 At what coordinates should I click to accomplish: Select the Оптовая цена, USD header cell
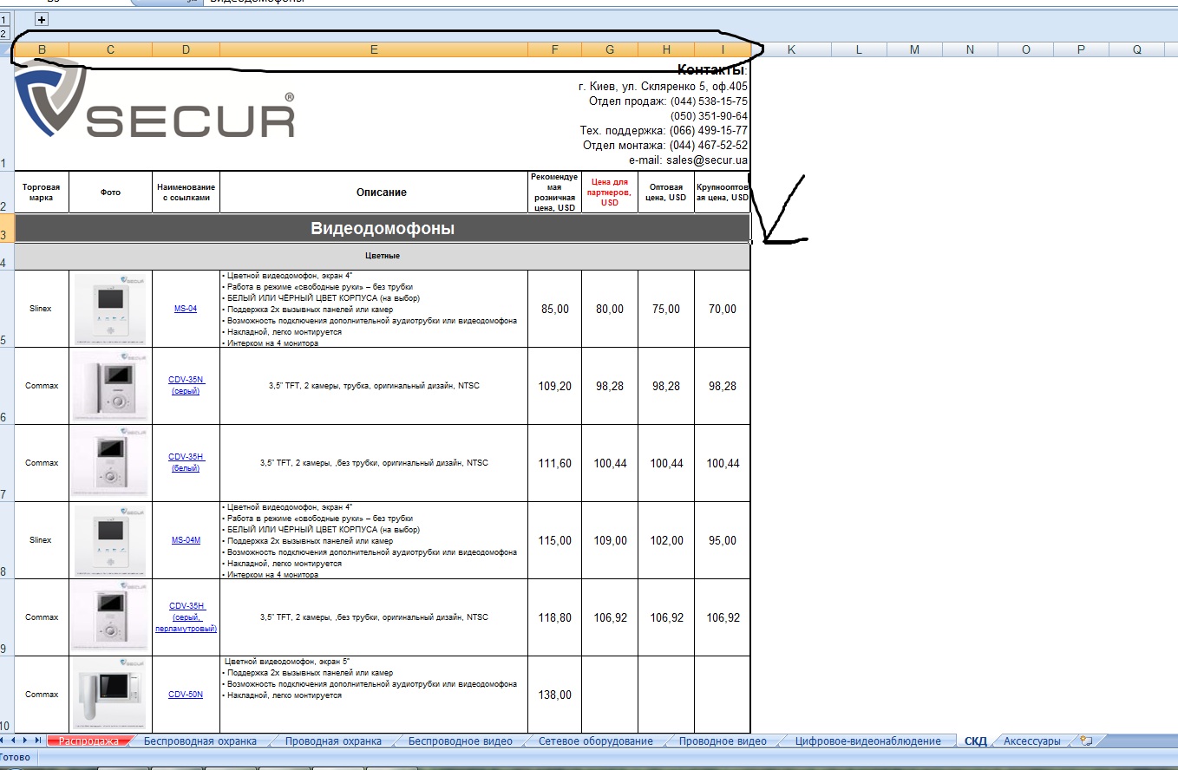click(x=666, y=192)
